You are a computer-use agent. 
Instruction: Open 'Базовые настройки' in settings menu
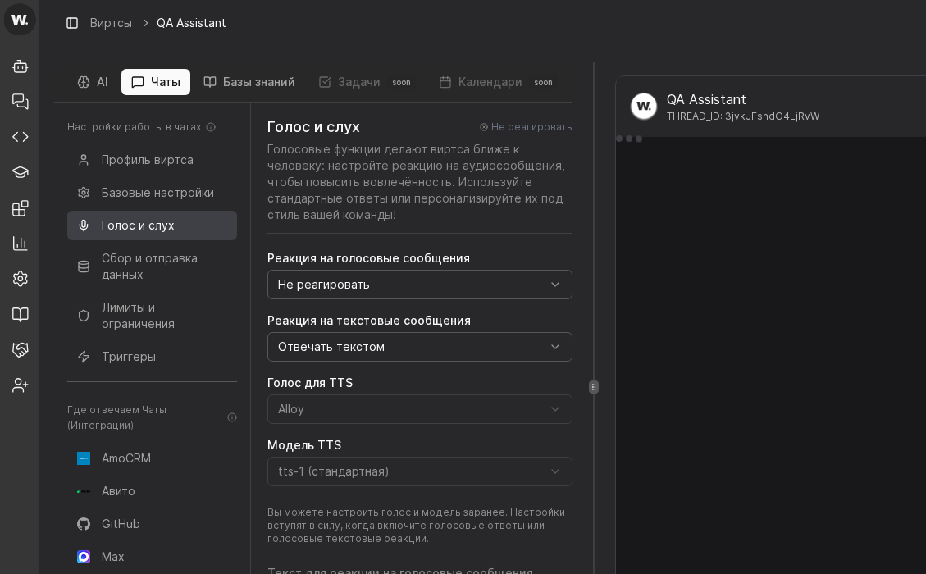click(x=157, y=193)
